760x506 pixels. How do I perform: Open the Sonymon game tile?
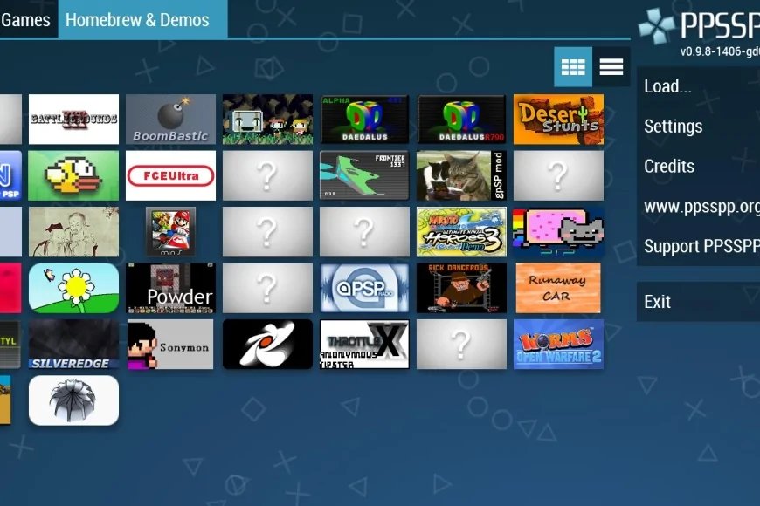[170, 344]
